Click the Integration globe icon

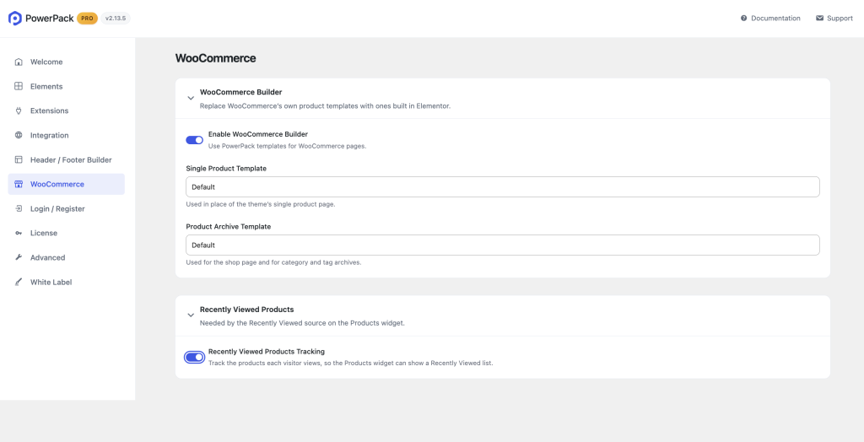[x=19, y=135]
